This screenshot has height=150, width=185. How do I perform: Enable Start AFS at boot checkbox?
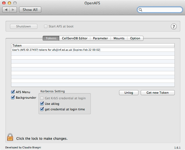[46, 26]
